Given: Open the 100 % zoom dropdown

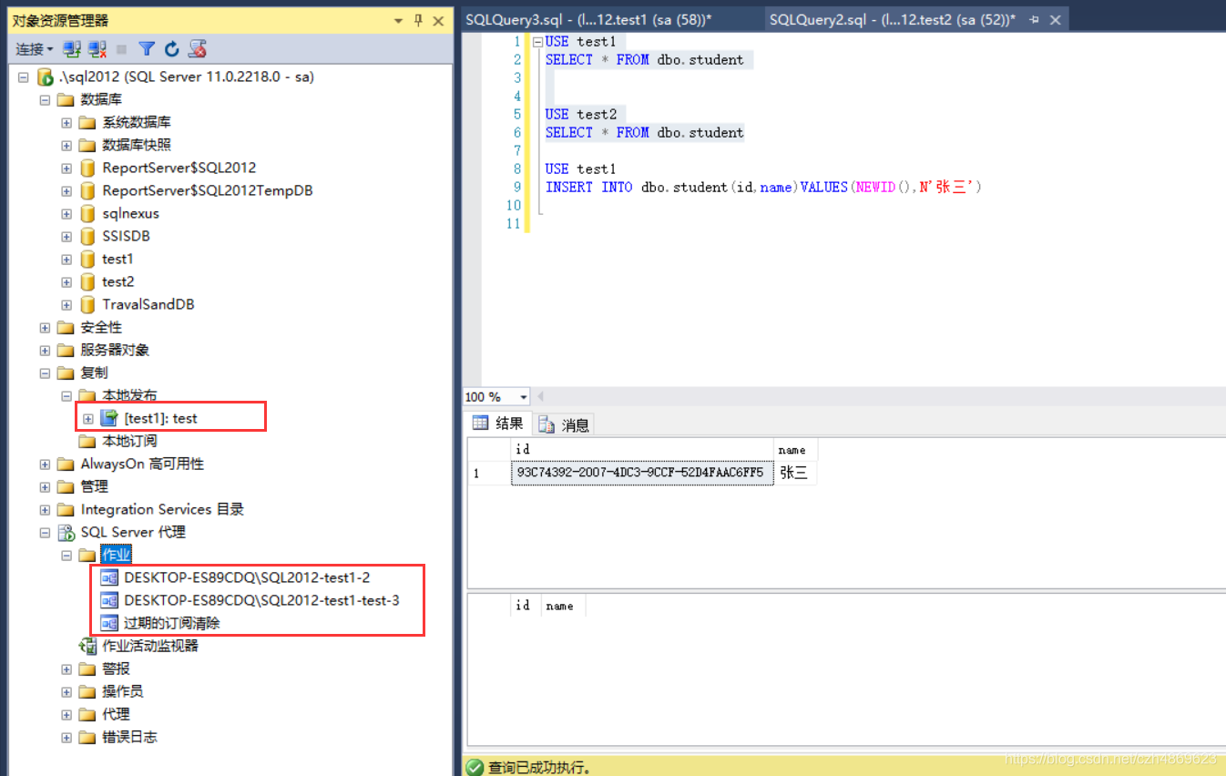Looking at the screenshot, I should [524, 397].
